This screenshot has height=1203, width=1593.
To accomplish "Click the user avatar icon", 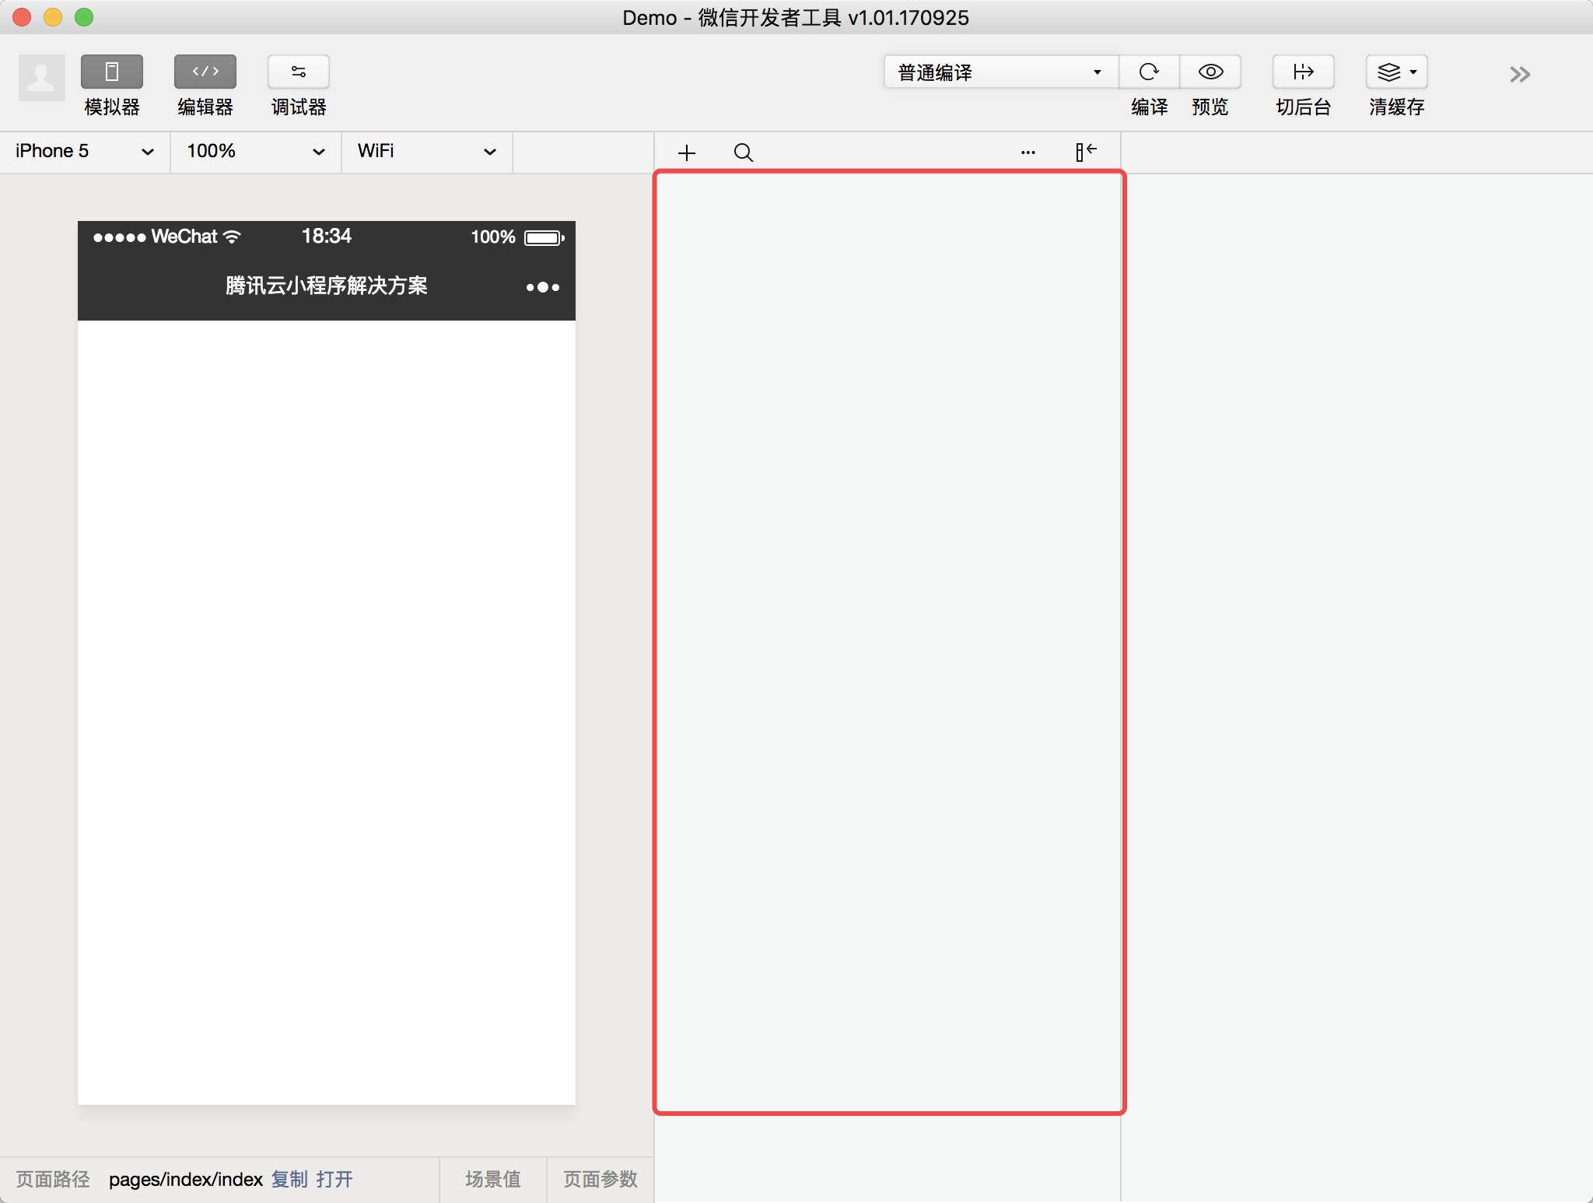I will tap(41, 77).
